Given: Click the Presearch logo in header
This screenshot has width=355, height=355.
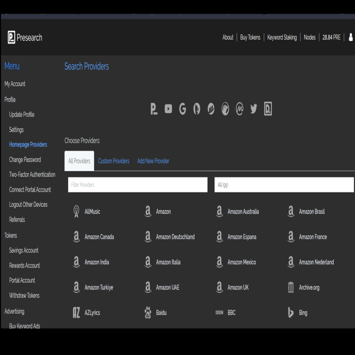Looking at the screenshot, I should 25,38.
